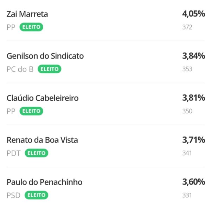
Task: Click PC do B party label
Action: [20, 69]
